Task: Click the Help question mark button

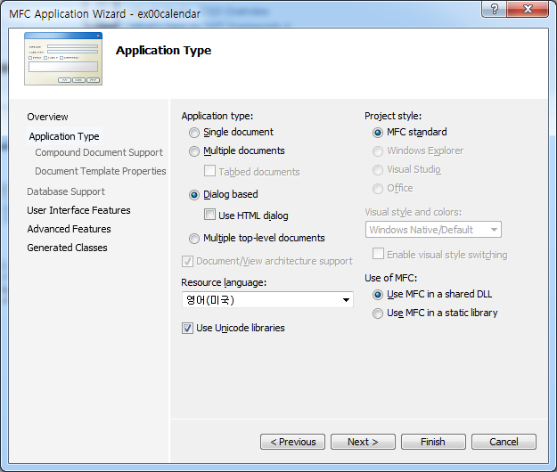Action: pyautogui.click(x=494, y=9)
